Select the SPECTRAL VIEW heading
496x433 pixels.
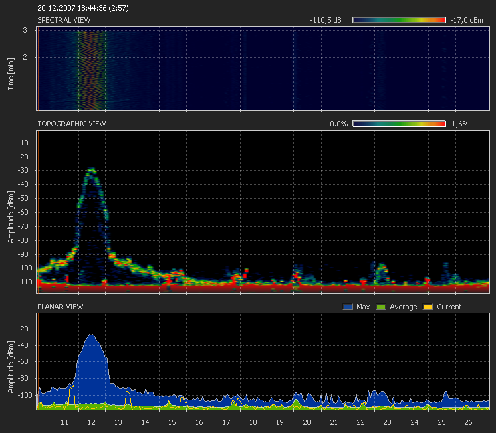coord(64,20)
